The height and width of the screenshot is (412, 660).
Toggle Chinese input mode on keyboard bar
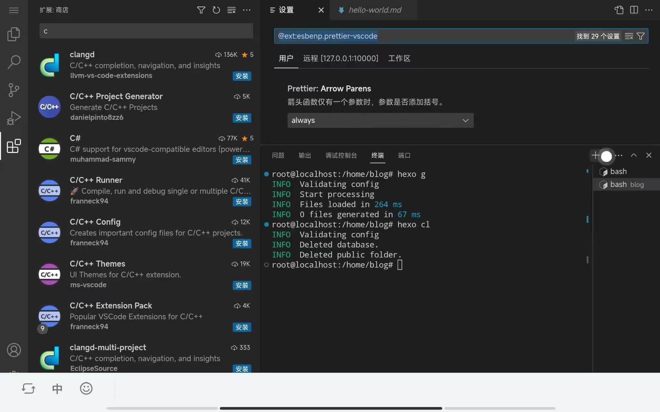[x=57, y=389]
